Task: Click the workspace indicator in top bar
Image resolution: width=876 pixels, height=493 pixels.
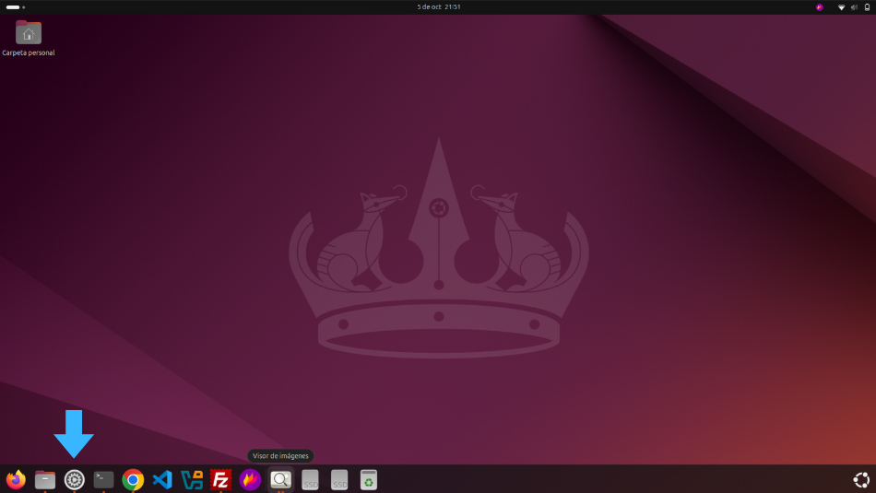Action: pyautogui.click(x=16, y=6)
